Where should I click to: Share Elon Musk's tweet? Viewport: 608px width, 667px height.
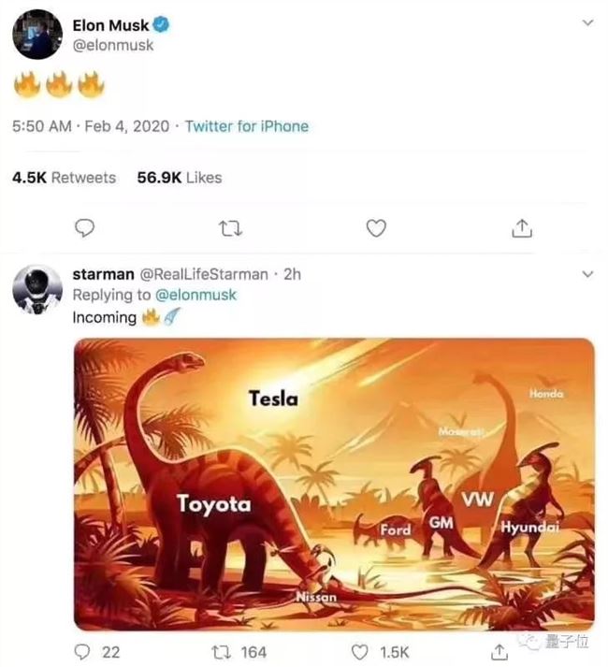pyautogui.click(x=522, y=228)
